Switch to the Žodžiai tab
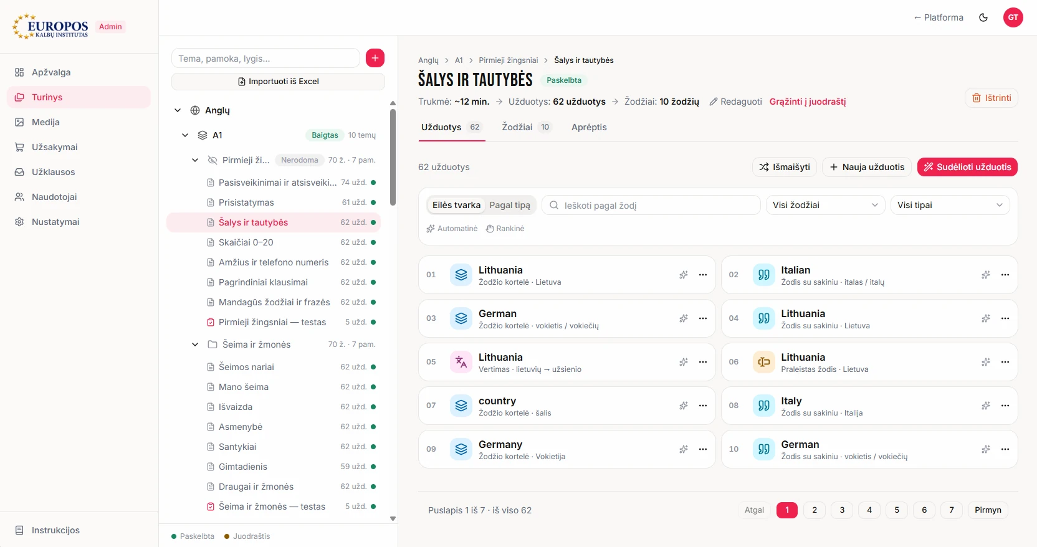 pos(527,127)
